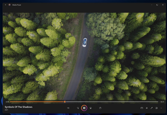Open the volume control
Image resolution: width=167 pixels, height=115 pixels.
(147, 108)
